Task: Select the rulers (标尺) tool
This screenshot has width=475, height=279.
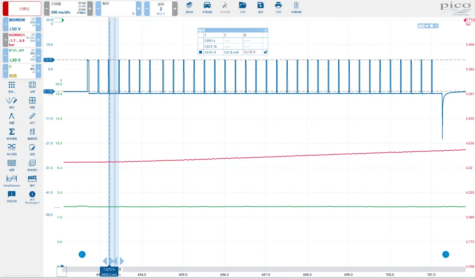Action: click(32, 118)
